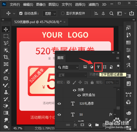Open the 类型 filter type dropdown

click(x=68, y=67)
